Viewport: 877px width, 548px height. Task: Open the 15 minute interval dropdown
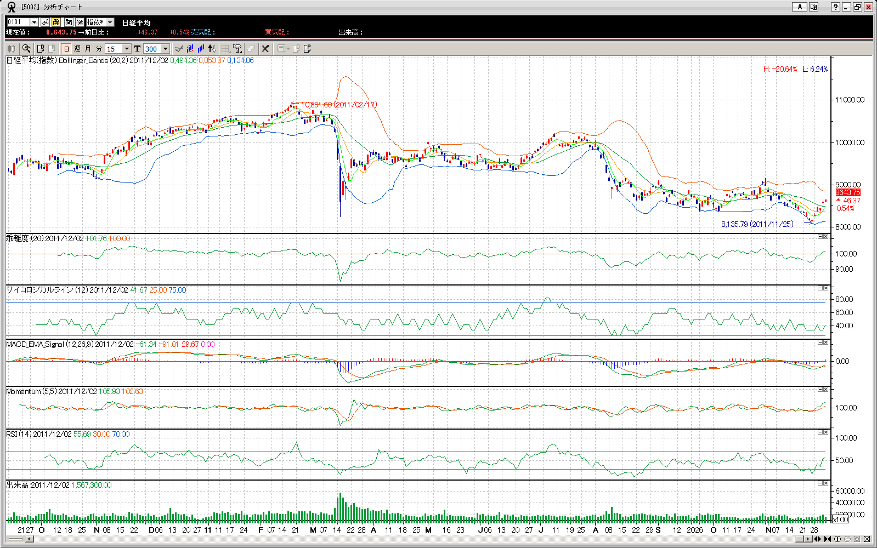pyautogui.click(x=127, y=49)
